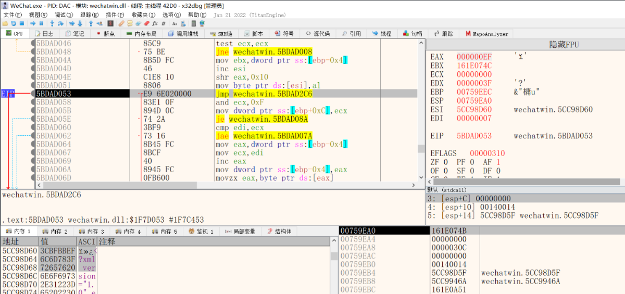Open the patches dialog icon
This screenshot has height=294, width=625.
click(121, 23)
